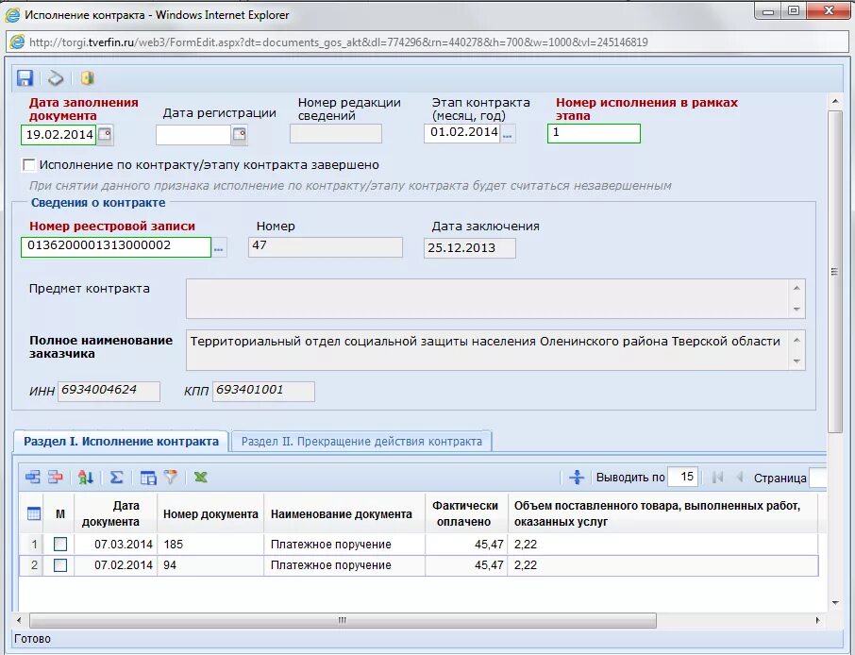855x655 pixels.
Task: Click the ИНН field 6934004624
Action: coord(109,391)
